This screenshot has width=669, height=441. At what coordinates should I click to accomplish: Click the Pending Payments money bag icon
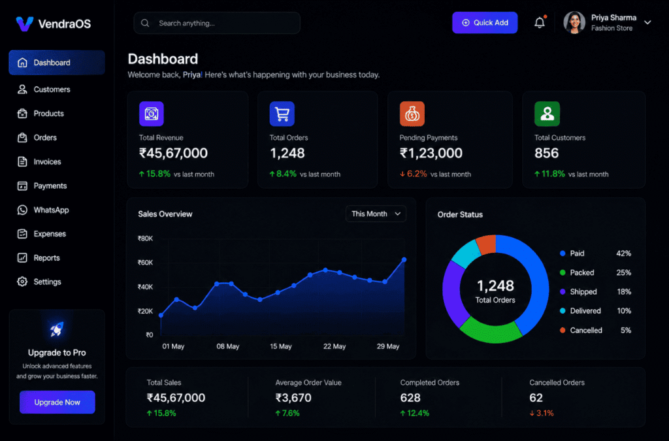(x=412, y=114)
